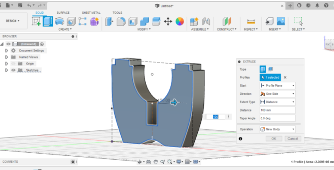Viewport: 334px width, 170px height.
Task: Open the INSPECT menu
Action: (251, 29)
